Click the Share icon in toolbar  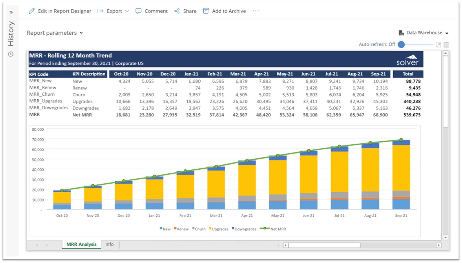click(x=177, y=11)
